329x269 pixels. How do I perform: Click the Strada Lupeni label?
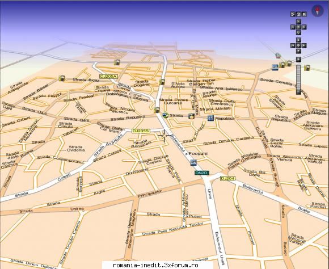point(313,145)
